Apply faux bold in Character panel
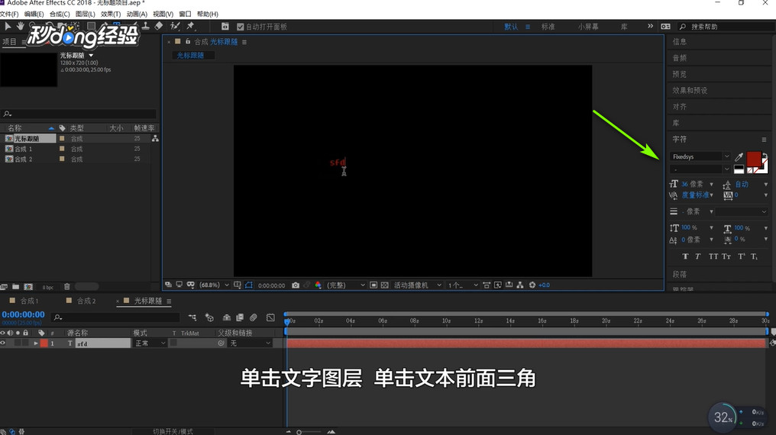Viewport: 776px width, 435px height. point(685,256)
